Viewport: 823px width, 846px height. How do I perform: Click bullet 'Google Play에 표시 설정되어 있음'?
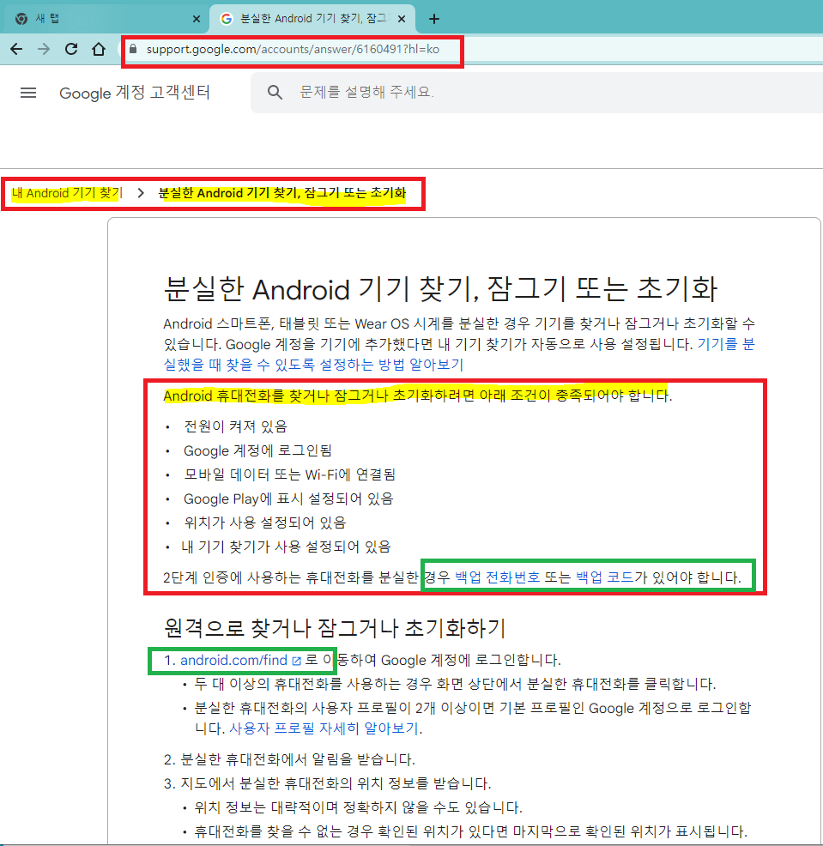[x=288, y=499]
